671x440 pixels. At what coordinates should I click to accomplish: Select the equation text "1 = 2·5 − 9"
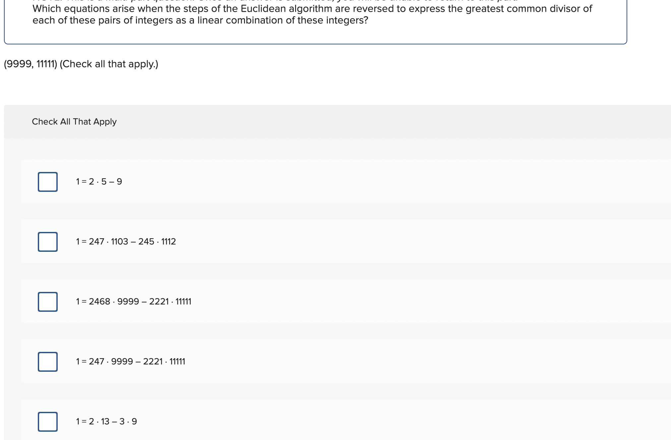pos(98,181)
